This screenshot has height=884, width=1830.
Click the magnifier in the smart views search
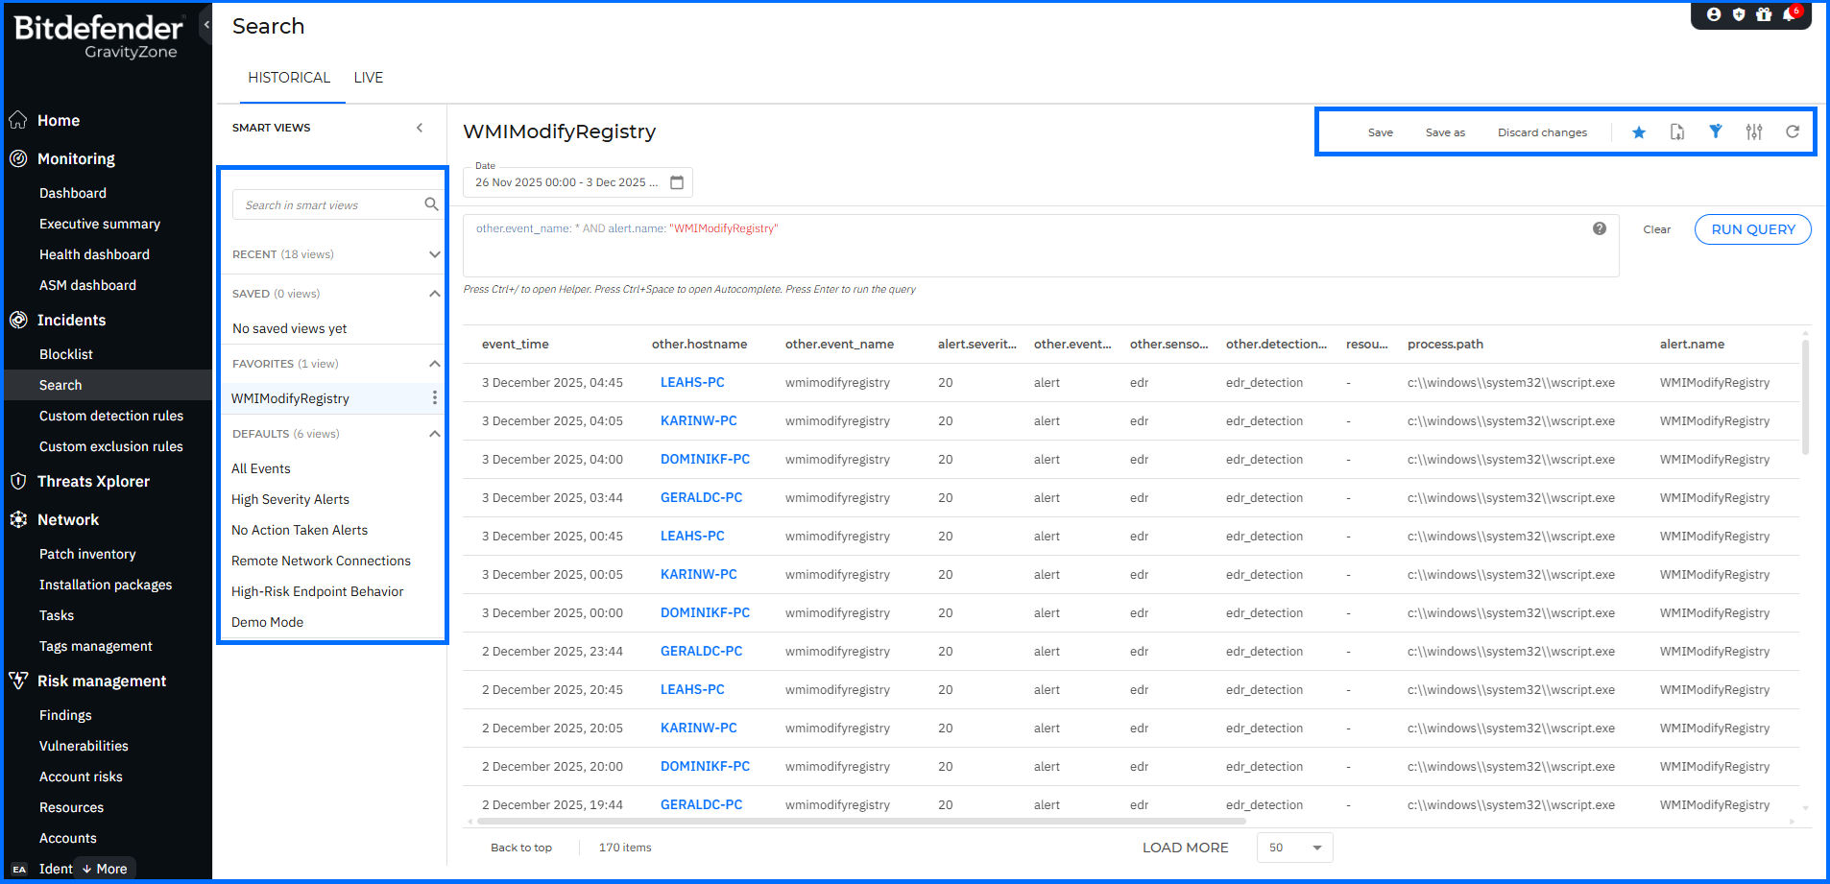coord(431,203)
